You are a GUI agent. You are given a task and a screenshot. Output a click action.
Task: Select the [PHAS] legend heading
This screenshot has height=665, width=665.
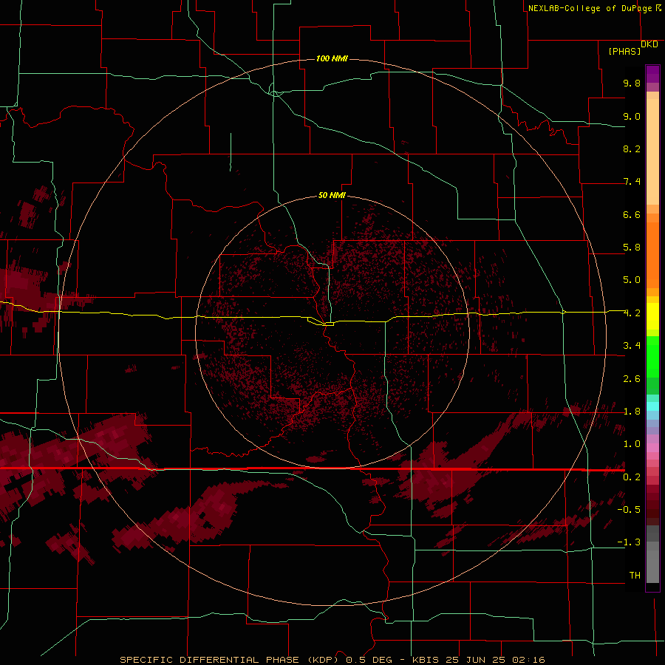[624, 51]
